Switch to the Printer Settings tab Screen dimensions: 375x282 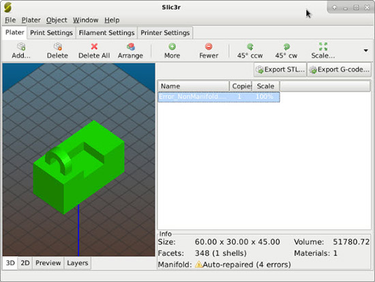(x=165, y=33)
